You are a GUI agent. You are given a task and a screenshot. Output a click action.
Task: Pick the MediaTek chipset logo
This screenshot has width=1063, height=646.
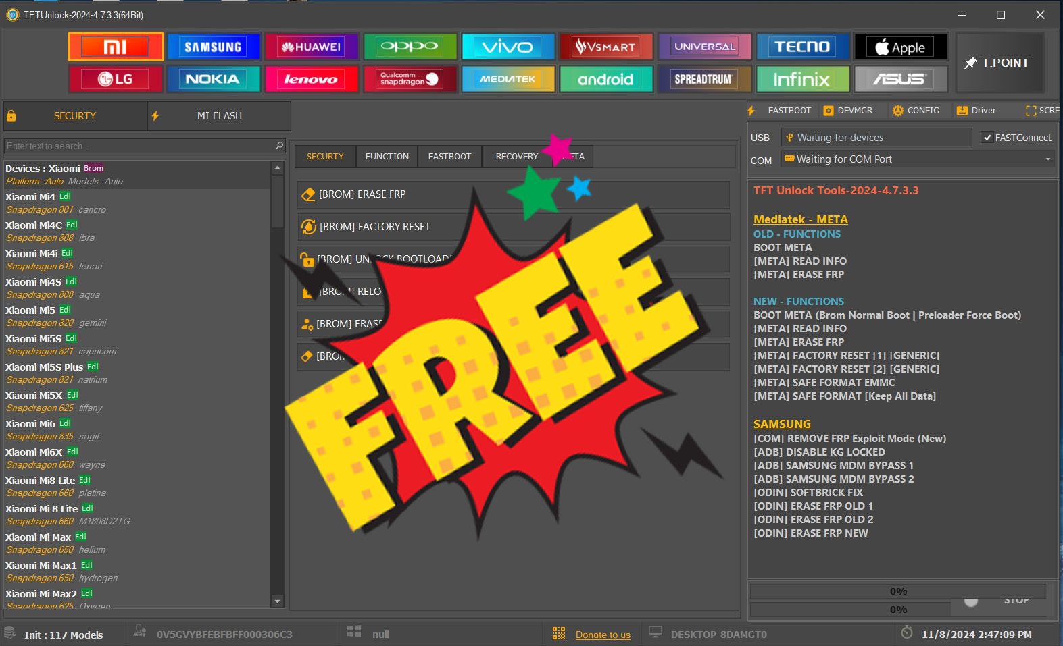coord(508,79)
